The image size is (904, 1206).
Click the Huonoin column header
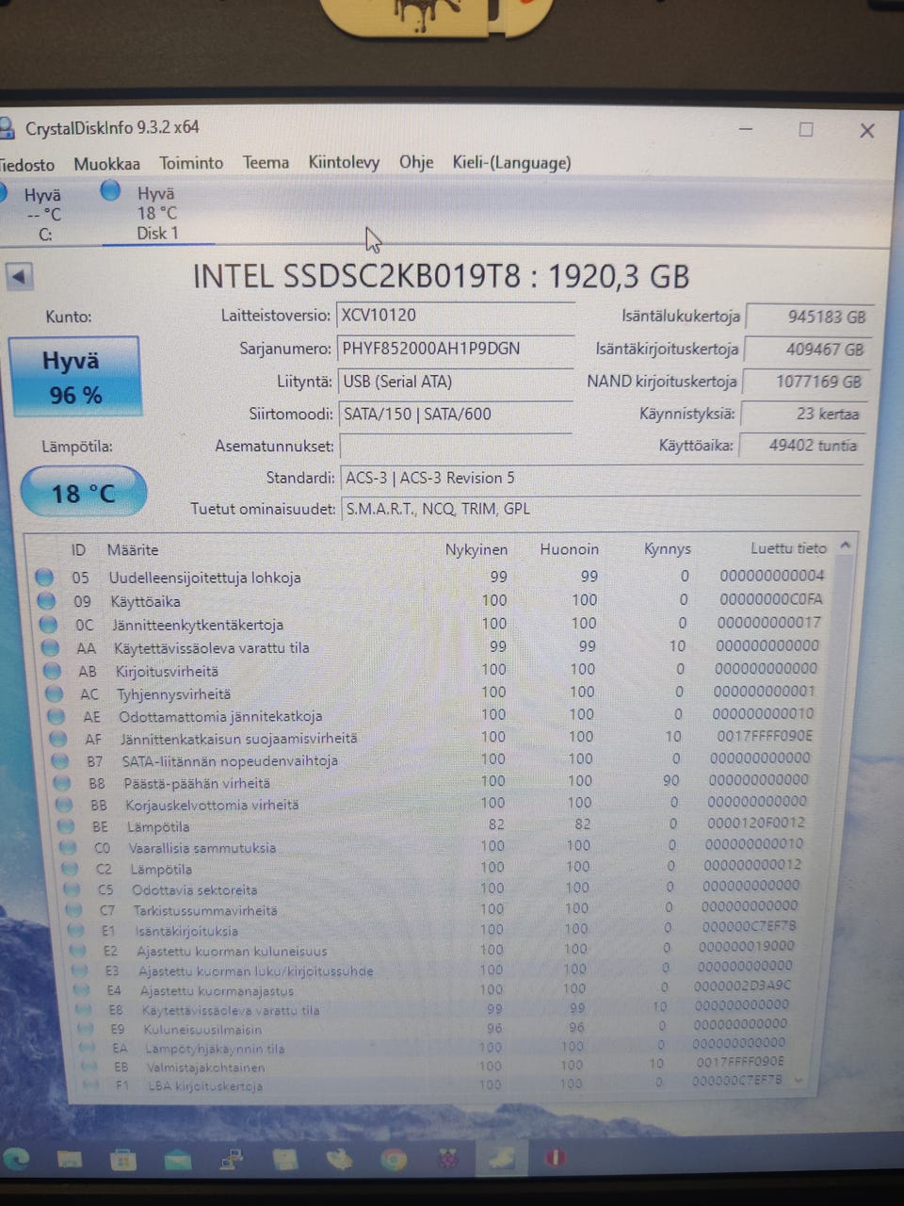pos(569,548)
